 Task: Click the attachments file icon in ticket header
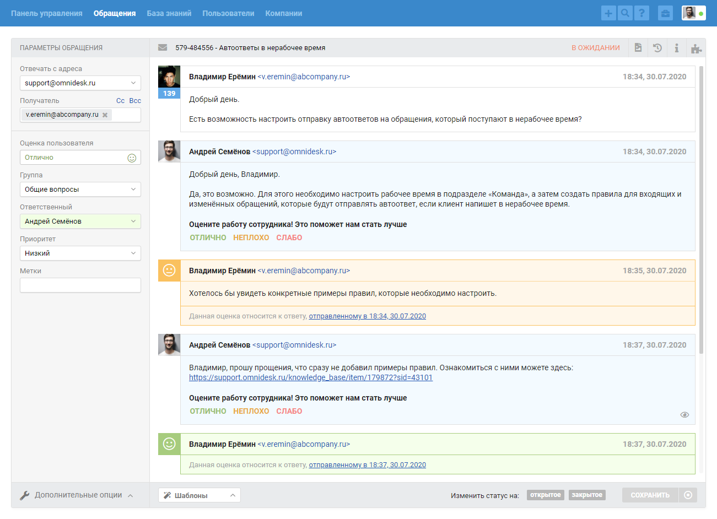pyautogui.click(x=638, y=48)
